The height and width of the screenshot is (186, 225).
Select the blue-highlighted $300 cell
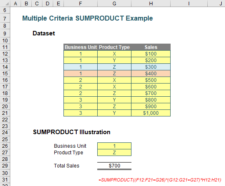tap(151, 67)
